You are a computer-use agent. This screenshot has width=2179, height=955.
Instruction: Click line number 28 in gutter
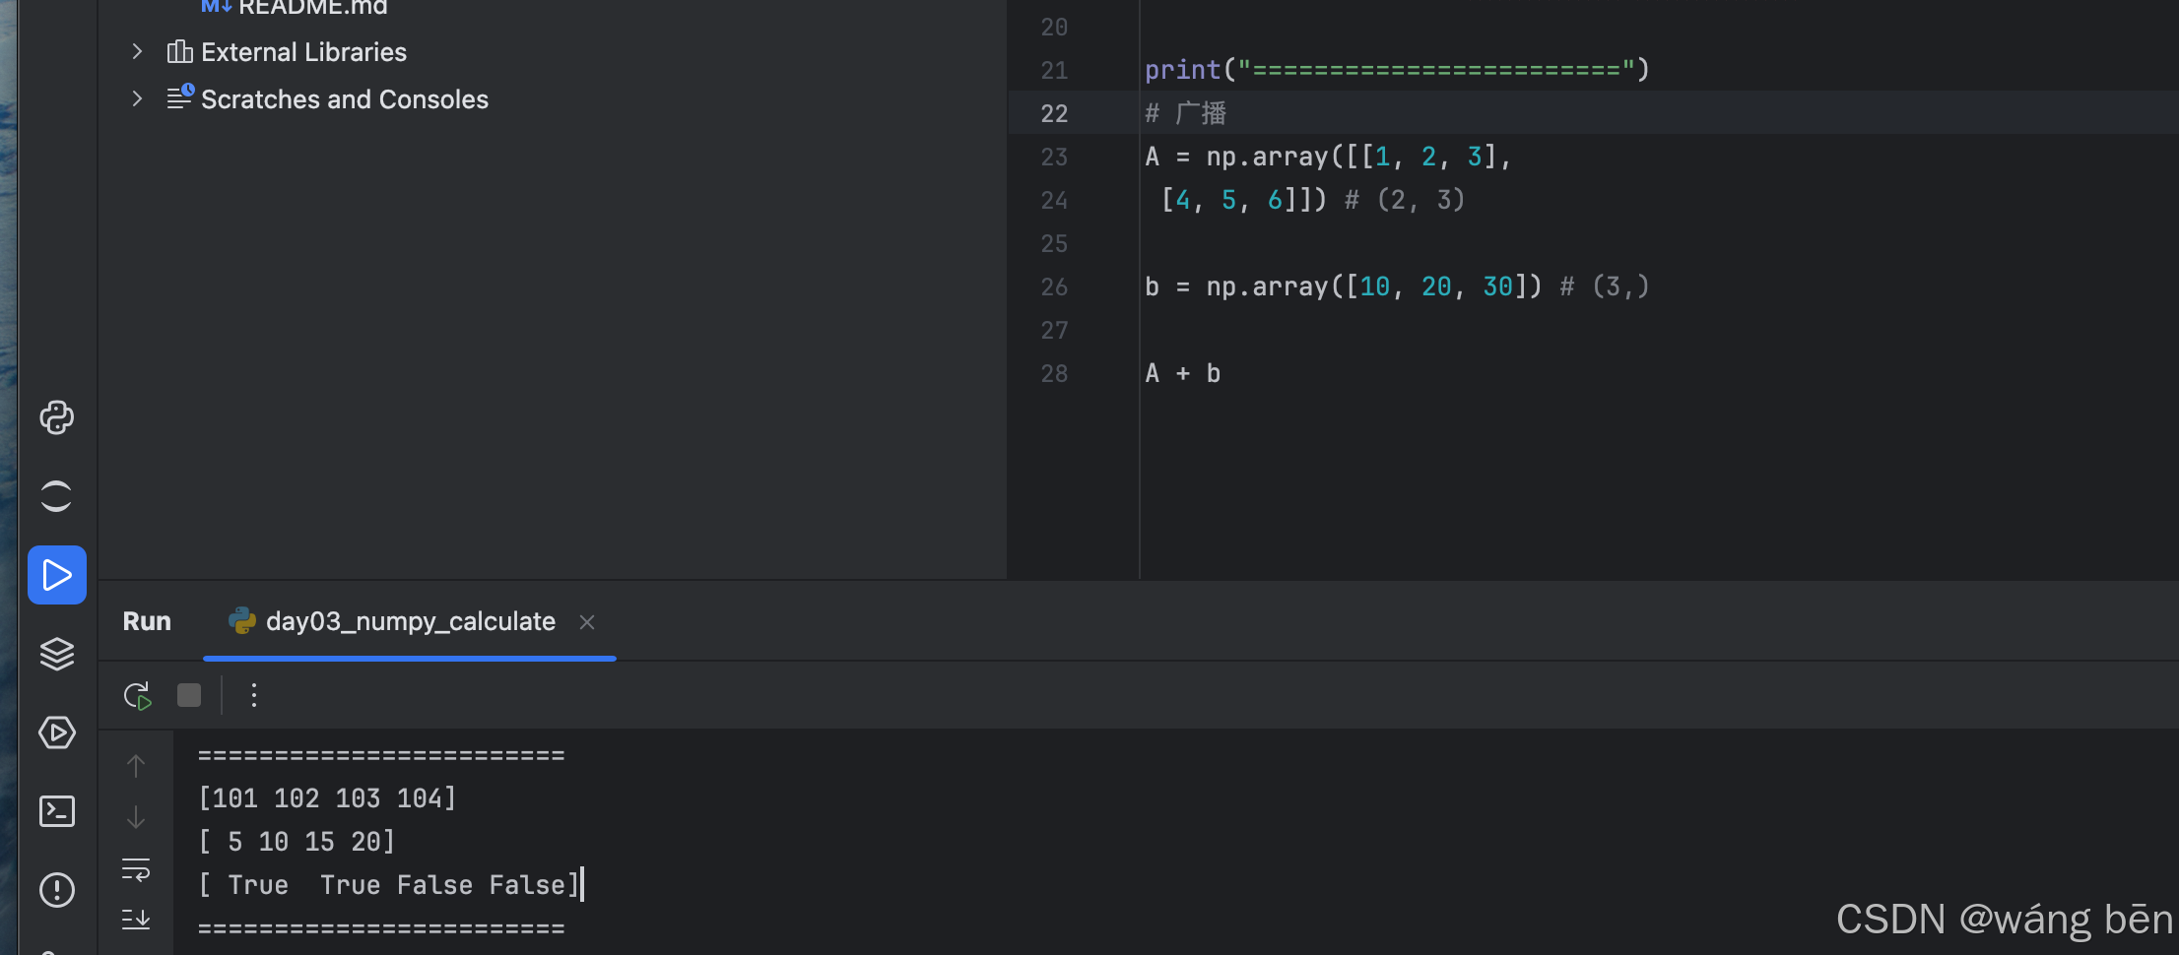[1054, 373]
